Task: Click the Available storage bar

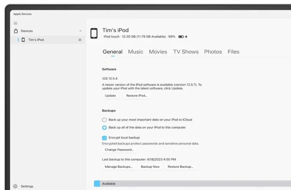Action: 195,183
